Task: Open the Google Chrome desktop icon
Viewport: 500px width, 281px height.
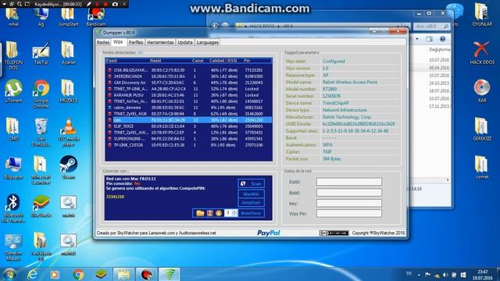Action: [x=41, y=94]
